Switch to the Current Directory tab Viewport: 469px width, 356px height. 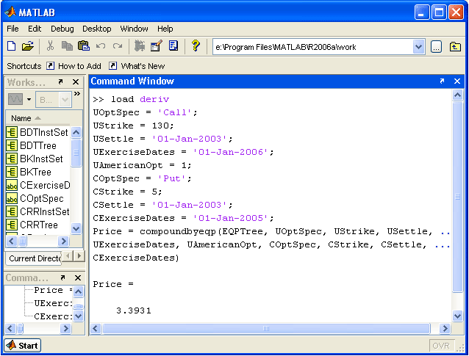(35, 258)
